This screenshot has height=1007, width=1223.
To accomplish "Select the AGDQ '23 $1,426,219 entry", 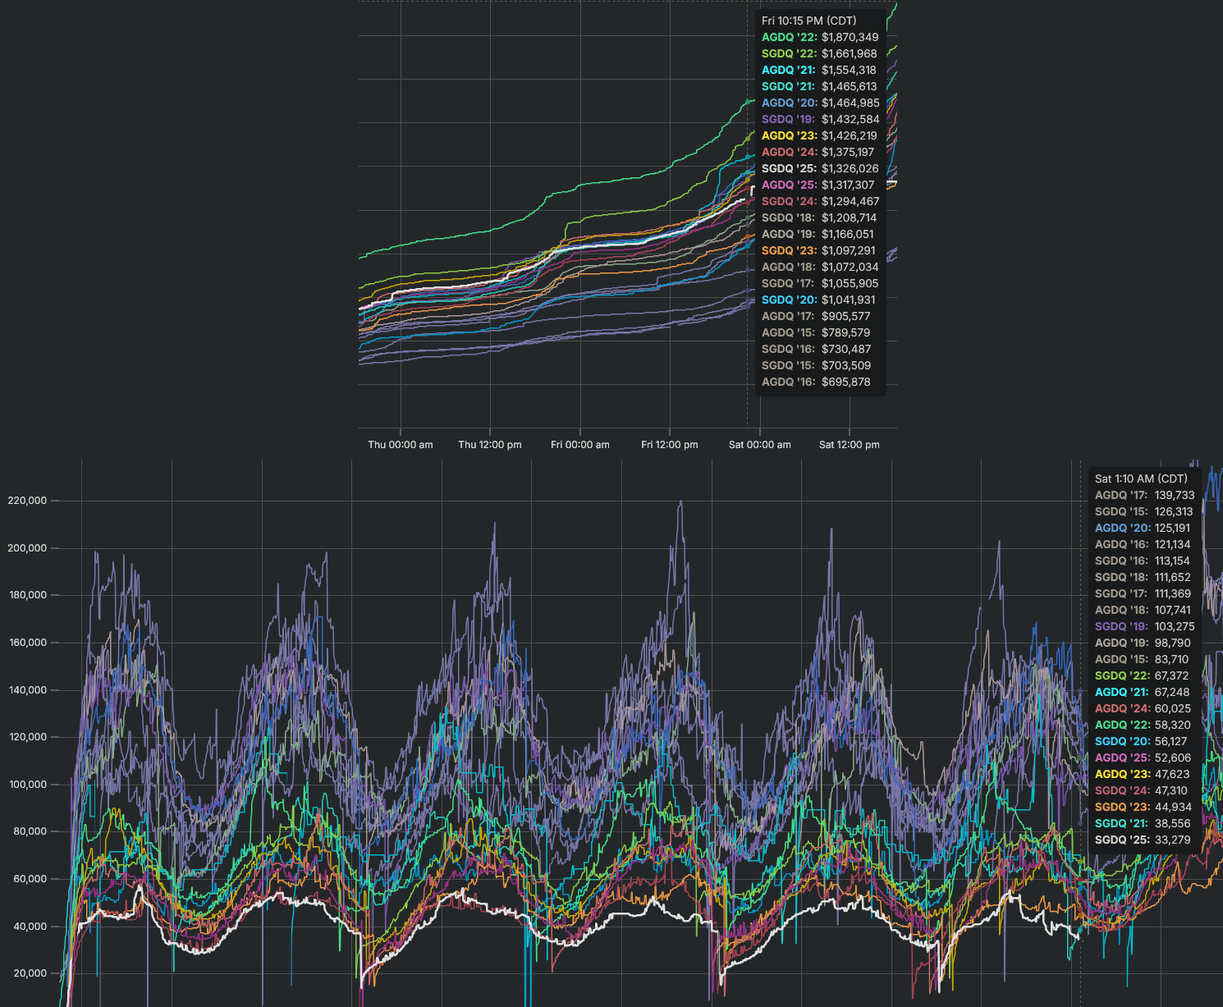I will click(819, 135).
